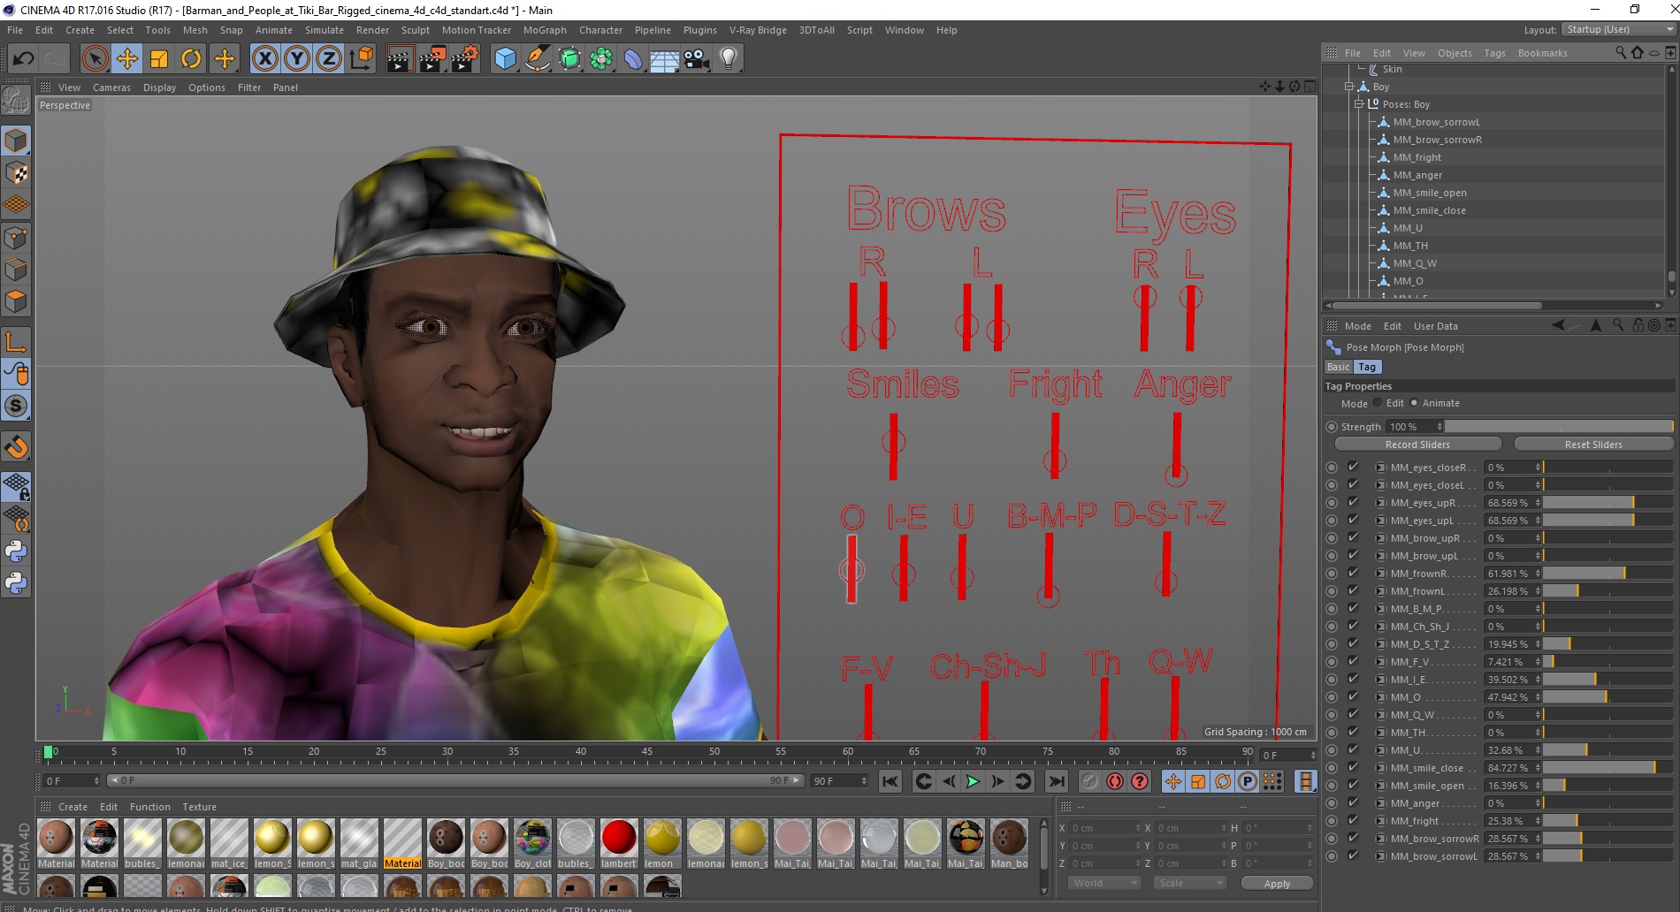Enable Polygons mode in left toolbar
This screenshot has height=912, width=1680.
pos(16,301)
